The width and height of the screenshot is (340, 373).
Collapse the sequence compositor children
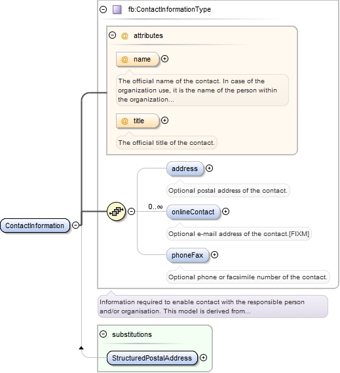pyautogui.click(x=132, y=211)
